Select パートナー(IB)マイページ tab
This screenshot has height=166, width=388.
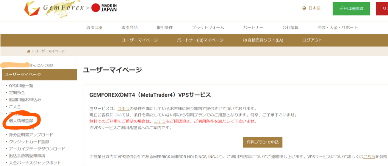(x=200, y=40)
